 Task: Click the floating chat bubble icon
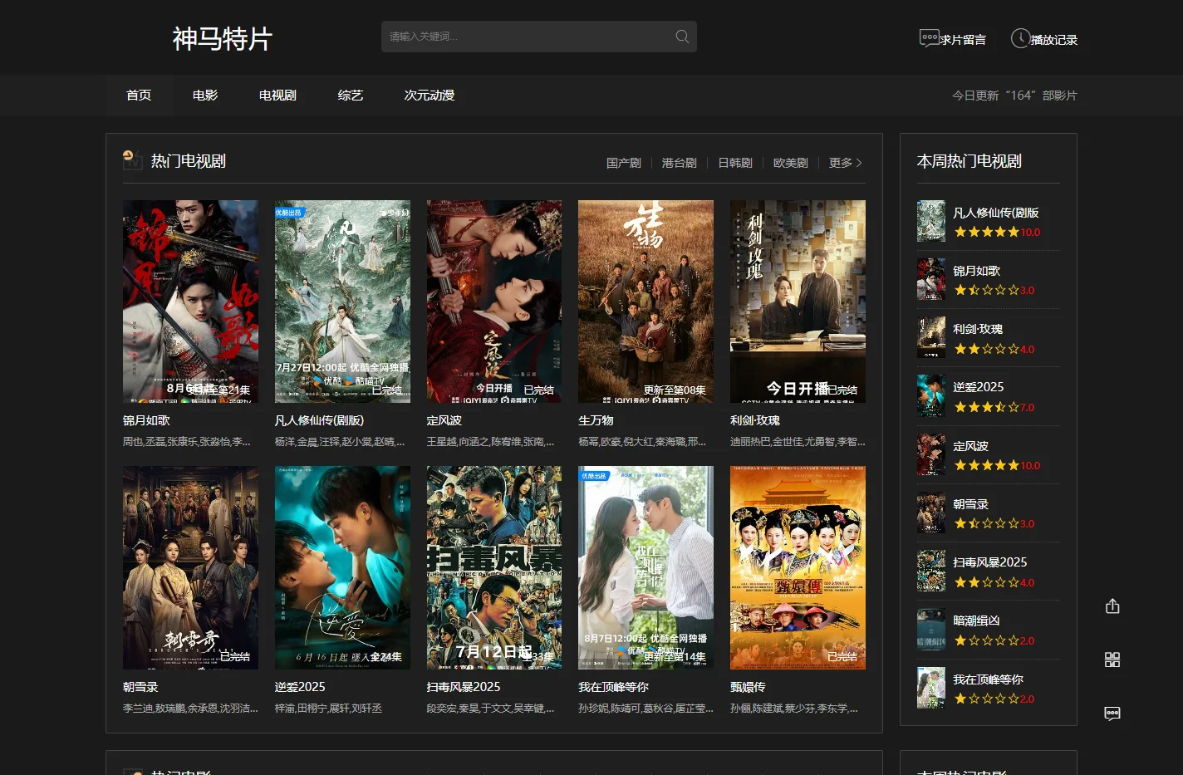[1112, 714]
